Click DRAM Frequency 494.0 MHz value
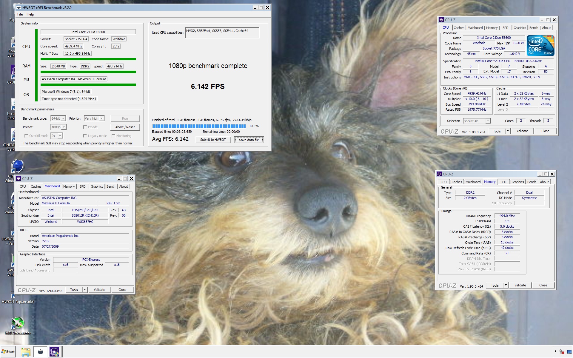The height and width of the screenshot is (358, 573). 507,216
